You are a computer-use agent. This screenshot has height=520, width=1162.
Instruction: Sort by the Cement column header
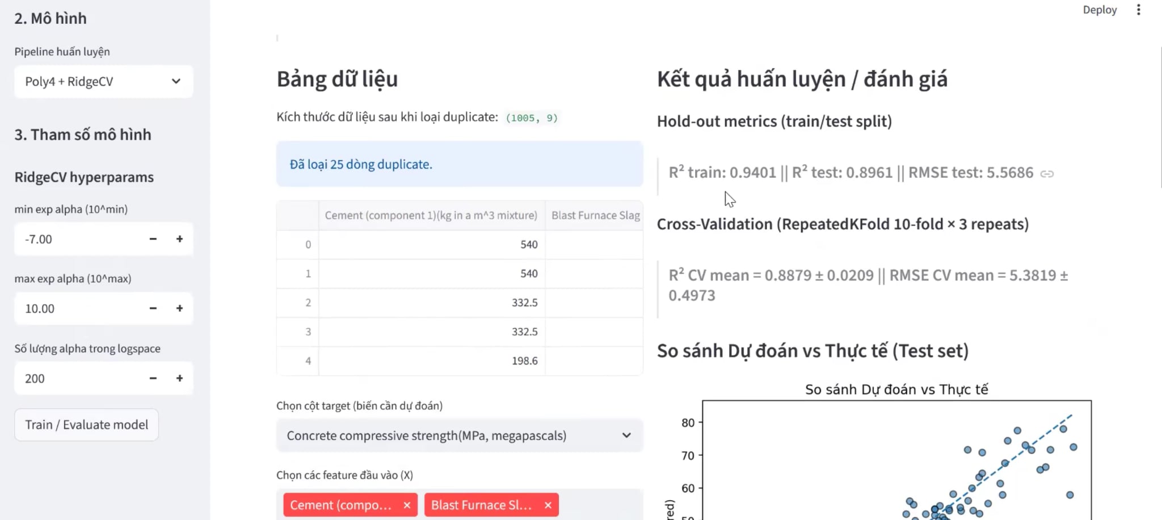coord(431,216)
